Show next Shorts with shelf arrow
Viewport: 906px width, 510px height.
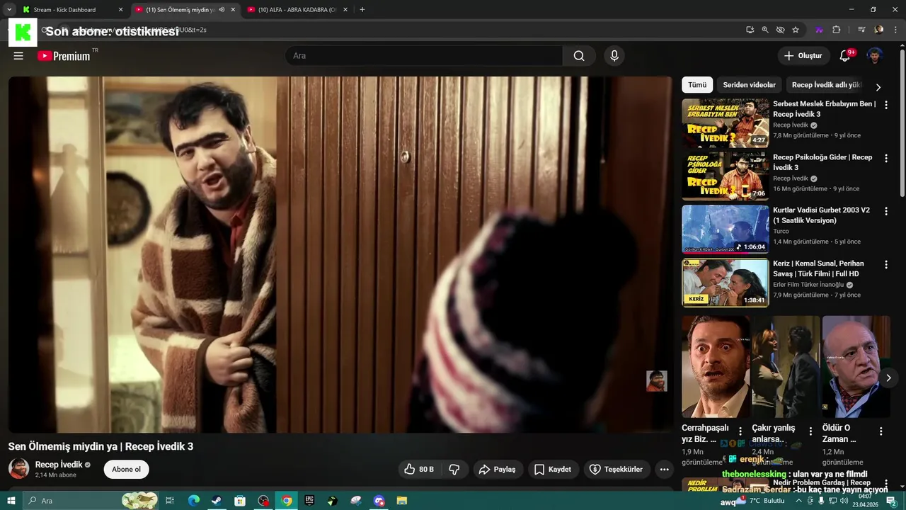tap(888, 378)
